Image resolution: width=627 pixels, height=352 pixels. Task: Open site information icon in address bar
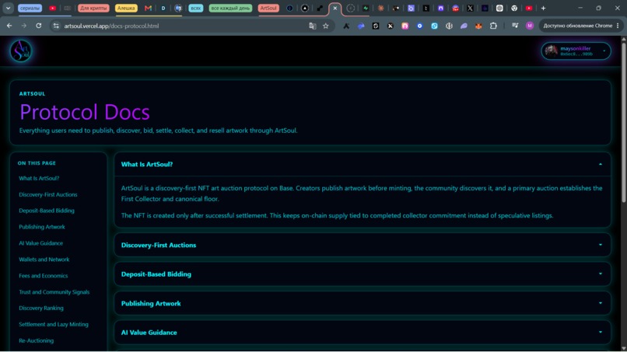(56, 26)
